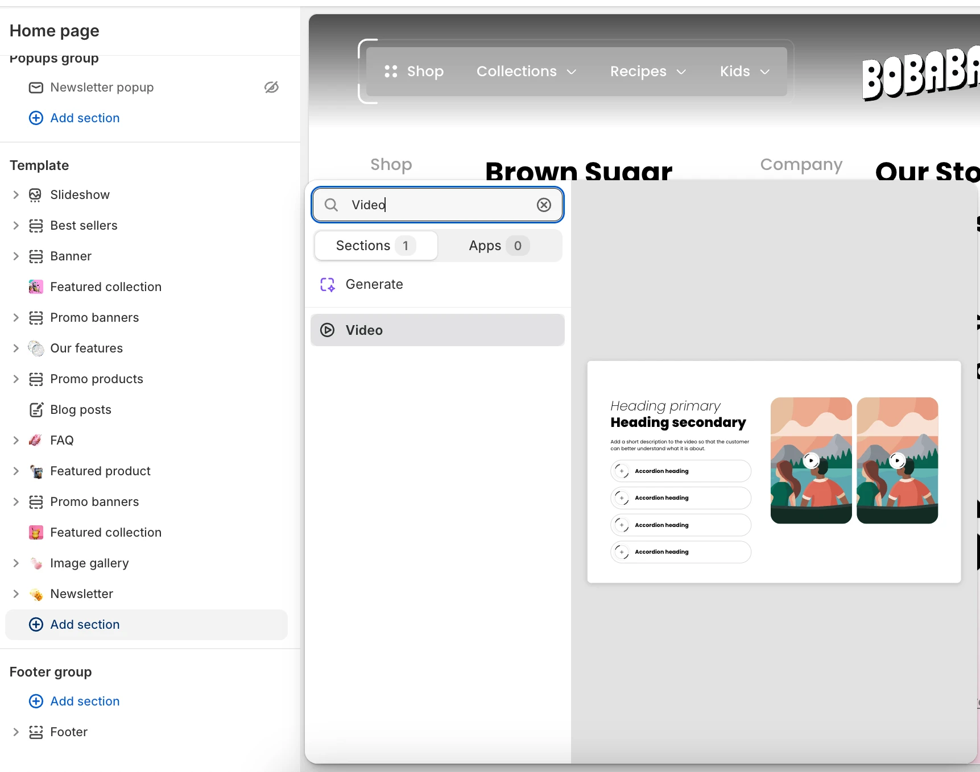The height and width of the screenshot is (772, 980).
Task: Expand the Featured product section
Action: pyautogui.click(x=16, y=471)
